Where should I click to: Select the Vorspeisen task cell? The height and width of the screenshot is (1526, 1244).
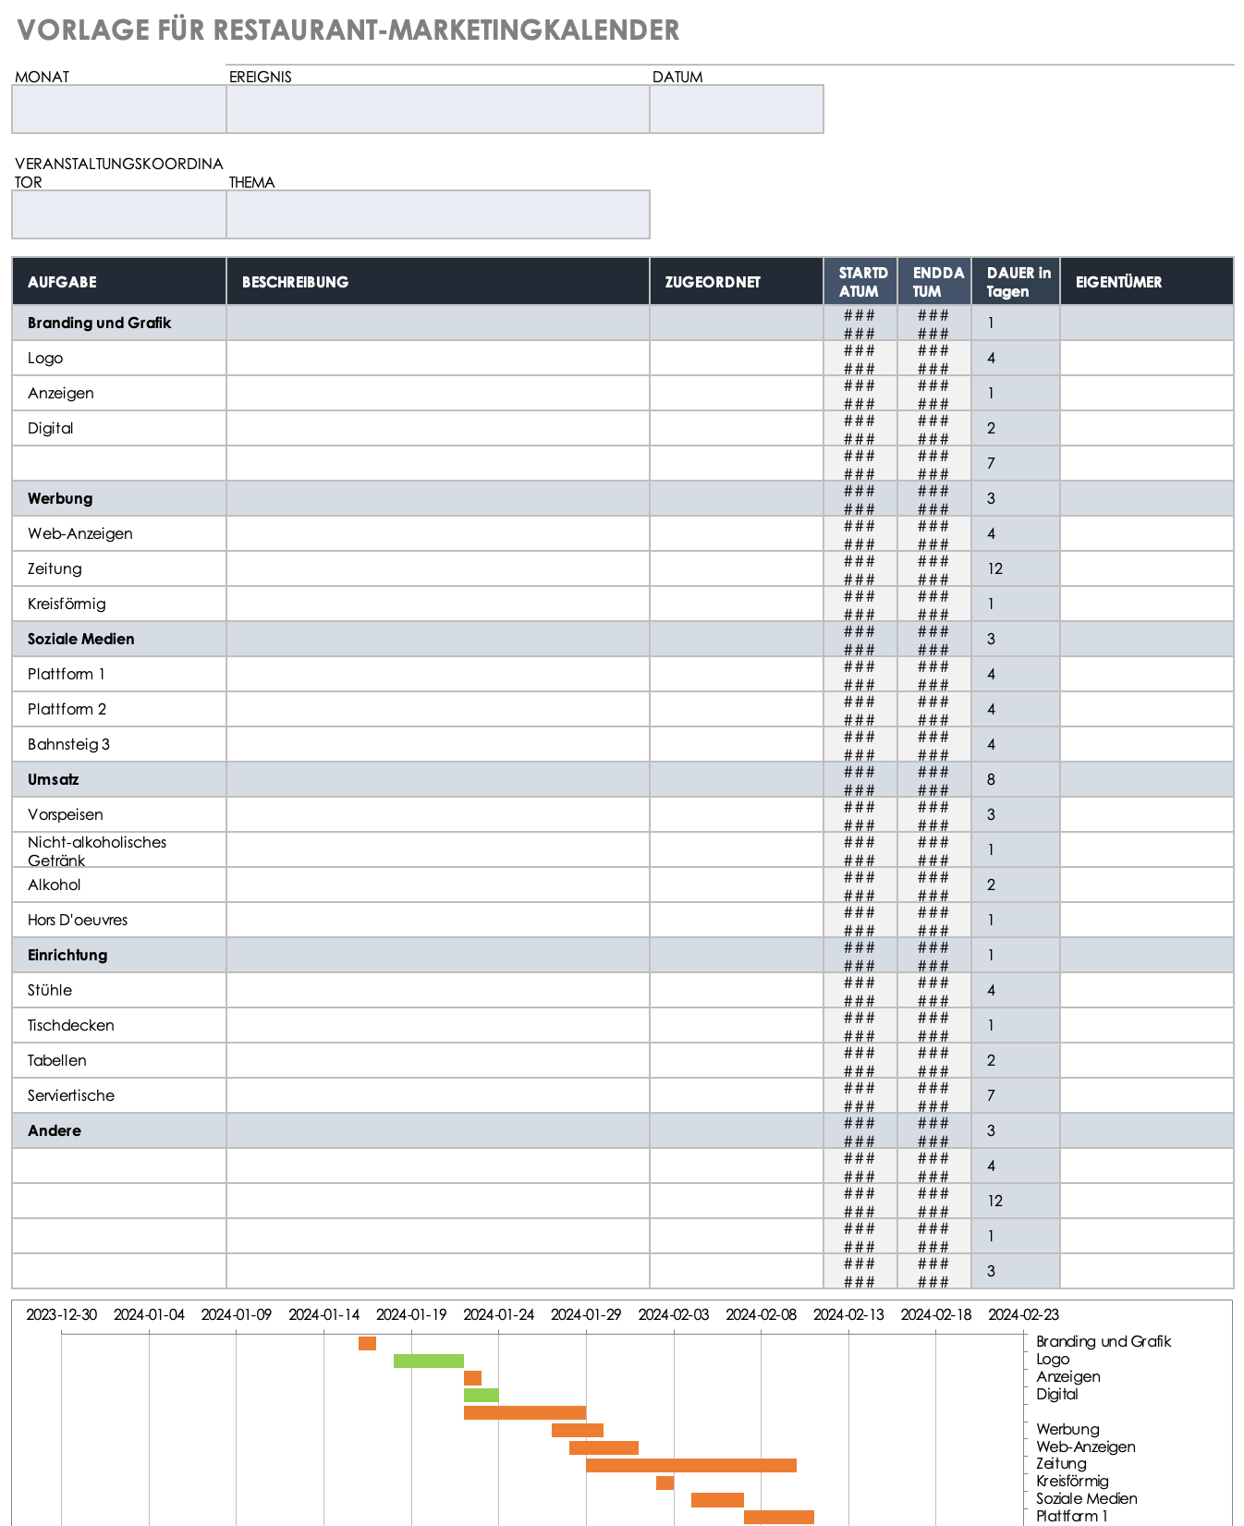119,814
